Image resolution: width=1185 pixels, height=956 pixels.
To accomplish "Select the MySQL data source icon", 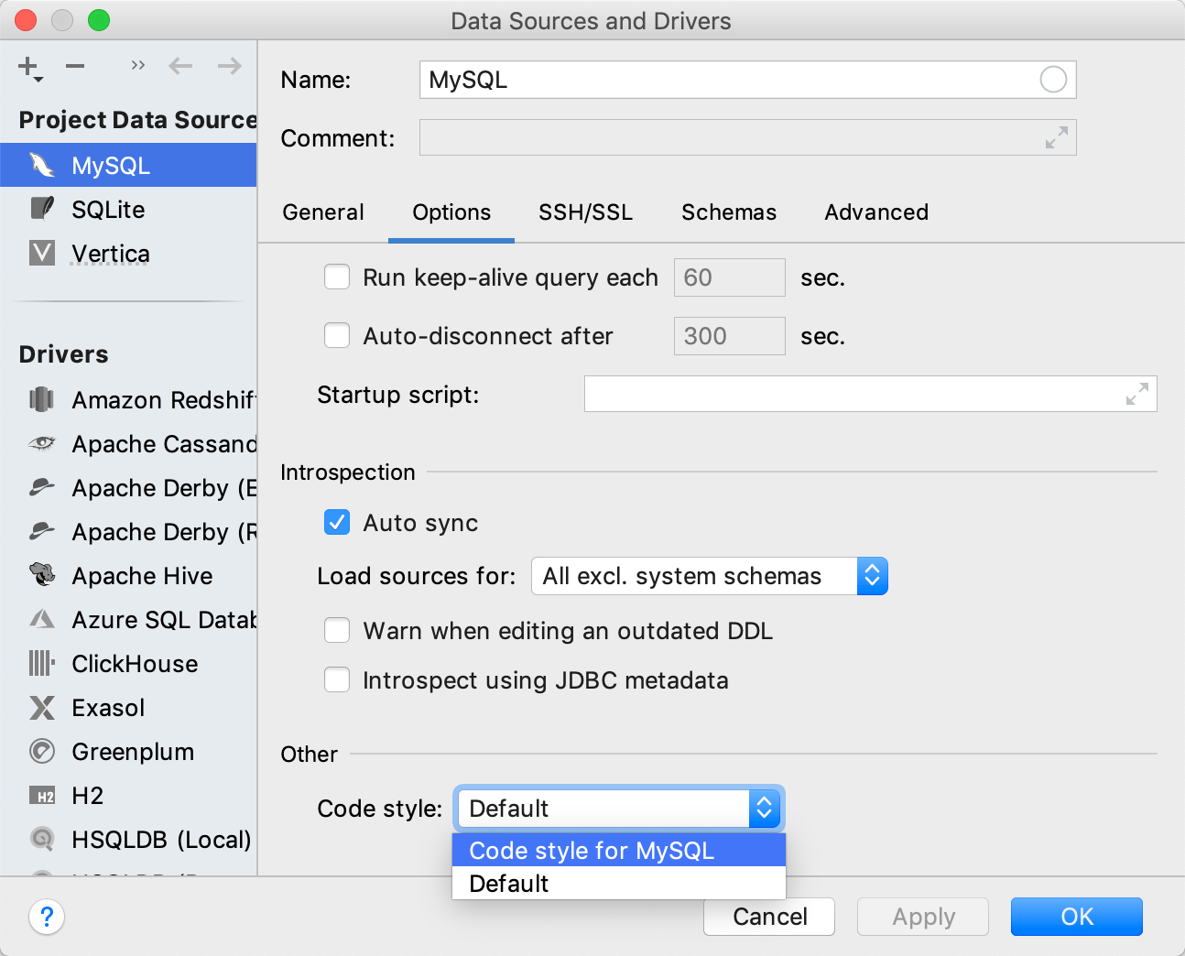I will 41,165.
